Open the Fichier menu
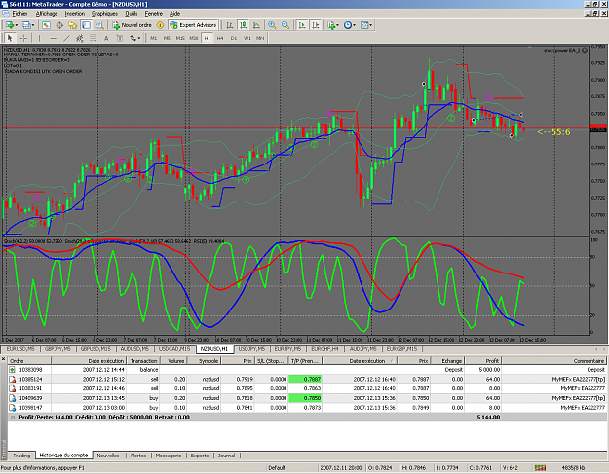The height and width of the screenshot is (474, 609). click(x=19, y=14)
